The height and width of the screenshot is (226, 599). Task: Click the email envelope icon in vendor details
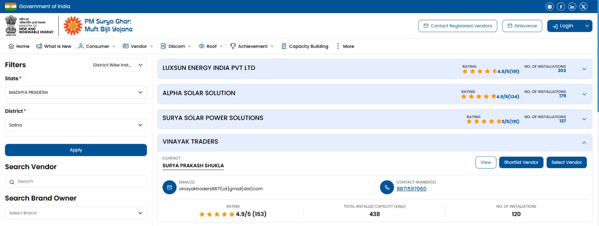point(170,187)
